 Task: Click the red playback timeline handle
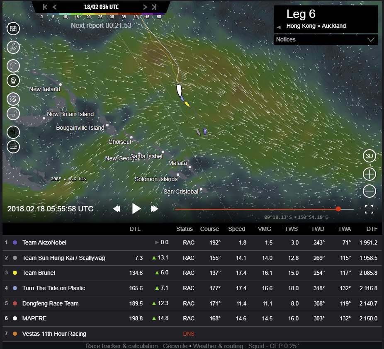(x=338, y=209)
